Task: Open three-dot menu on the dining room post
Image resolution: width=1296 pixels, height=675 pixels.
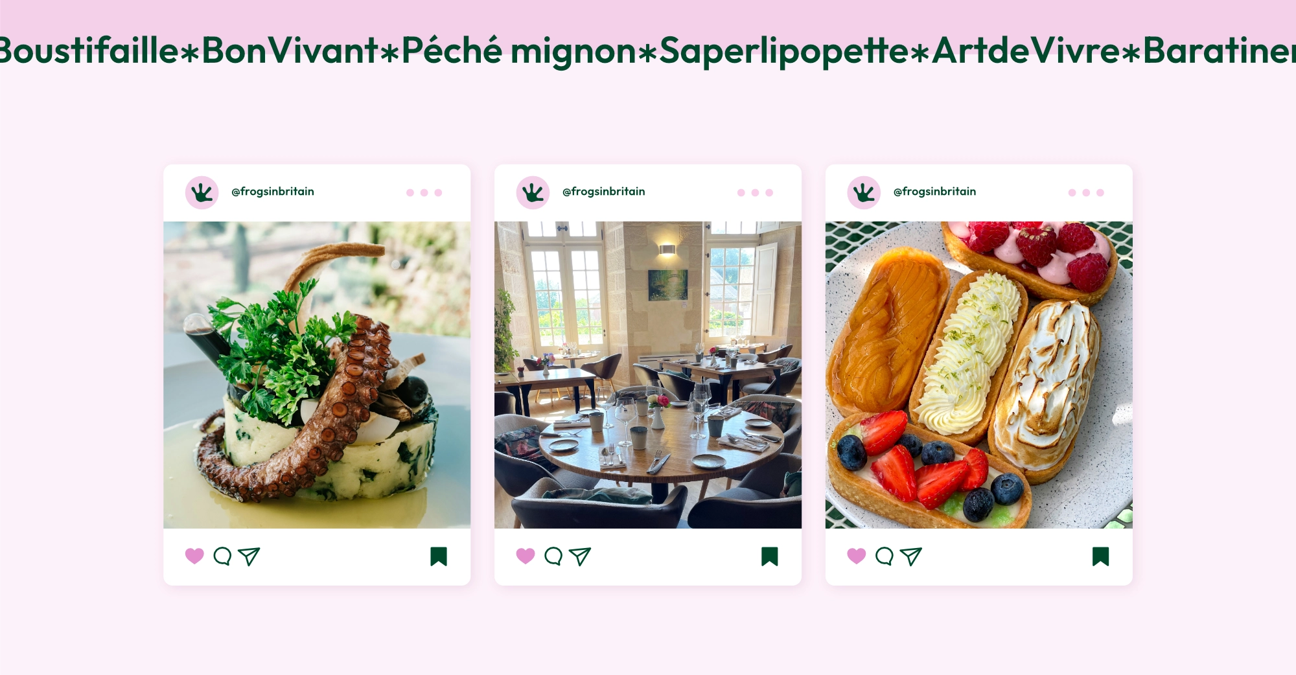Action: point(756,192)
